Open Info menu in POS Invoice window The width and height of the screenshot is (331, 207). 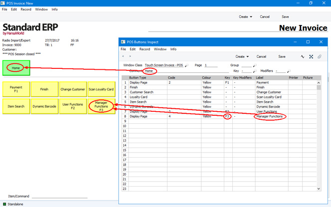tap(54, 9)
